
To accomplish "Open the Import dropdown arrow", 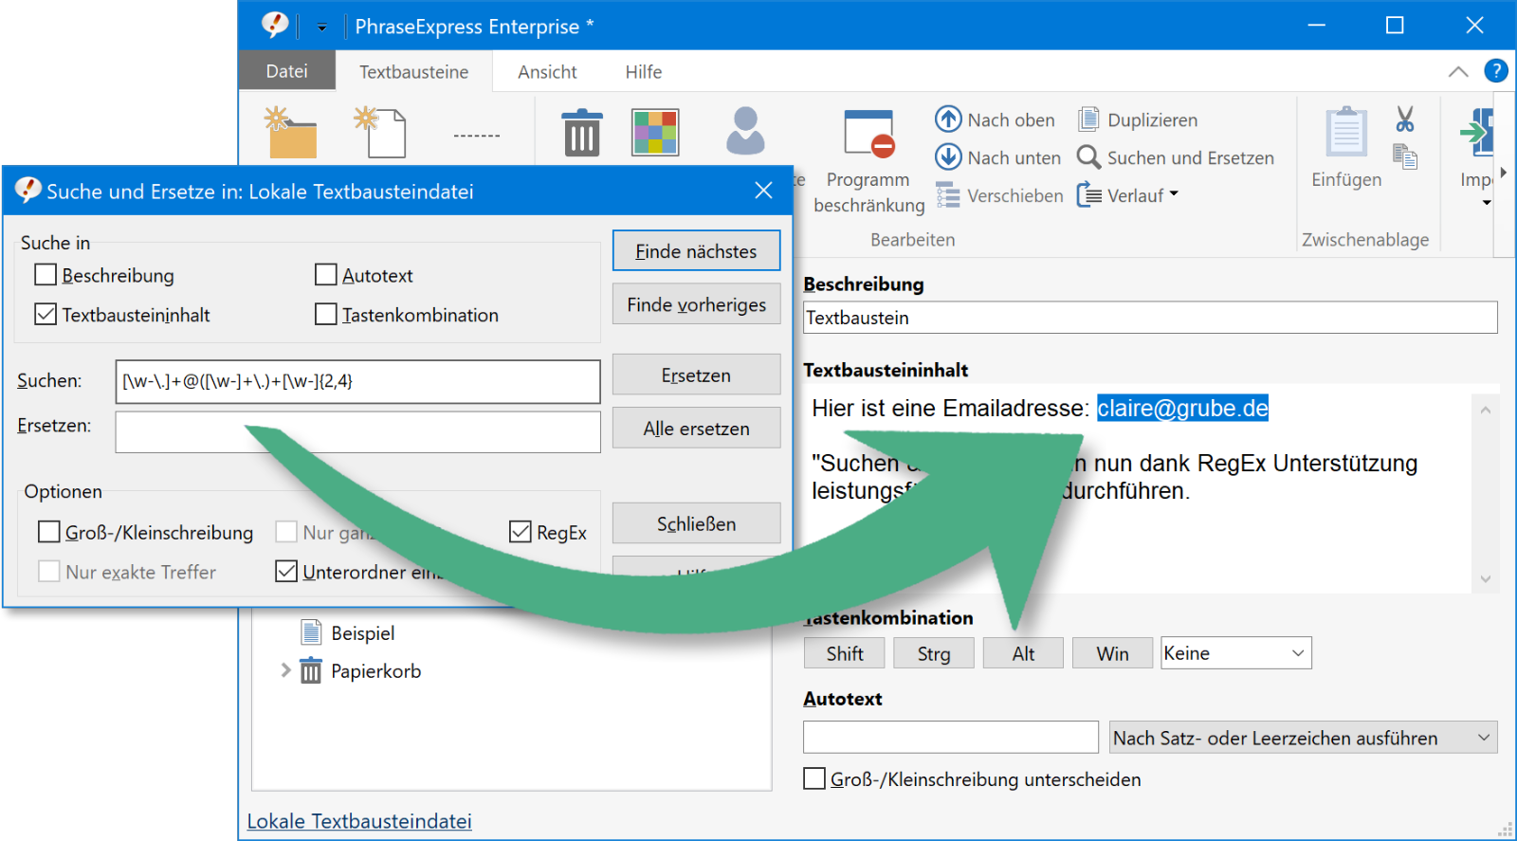I will pos(1487,202).
